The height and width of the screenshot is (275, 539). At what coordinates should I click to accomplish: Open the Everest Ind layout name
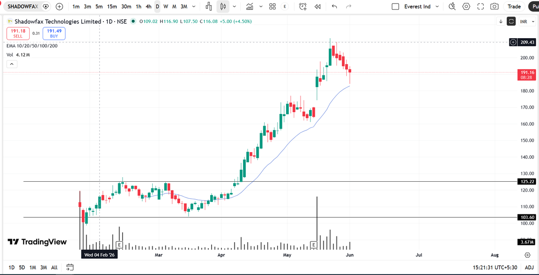[417, 6]
